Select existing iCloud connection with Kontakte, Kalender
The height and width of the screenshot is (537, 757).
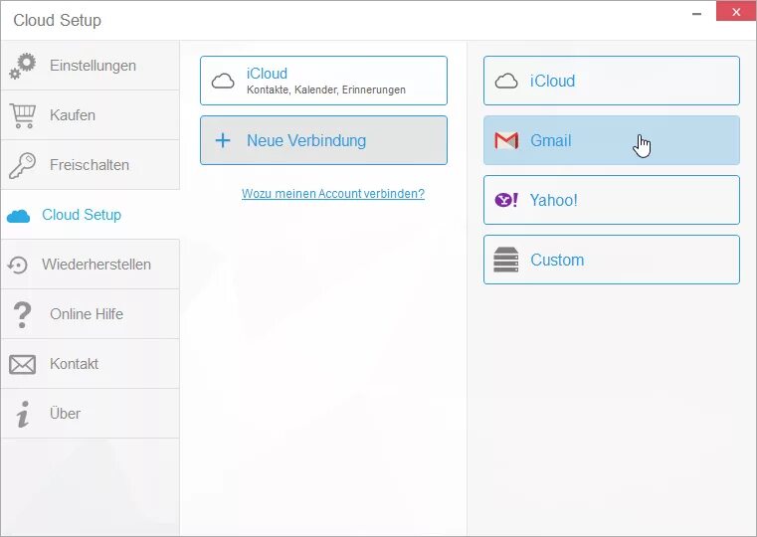[x=323, y=81]
